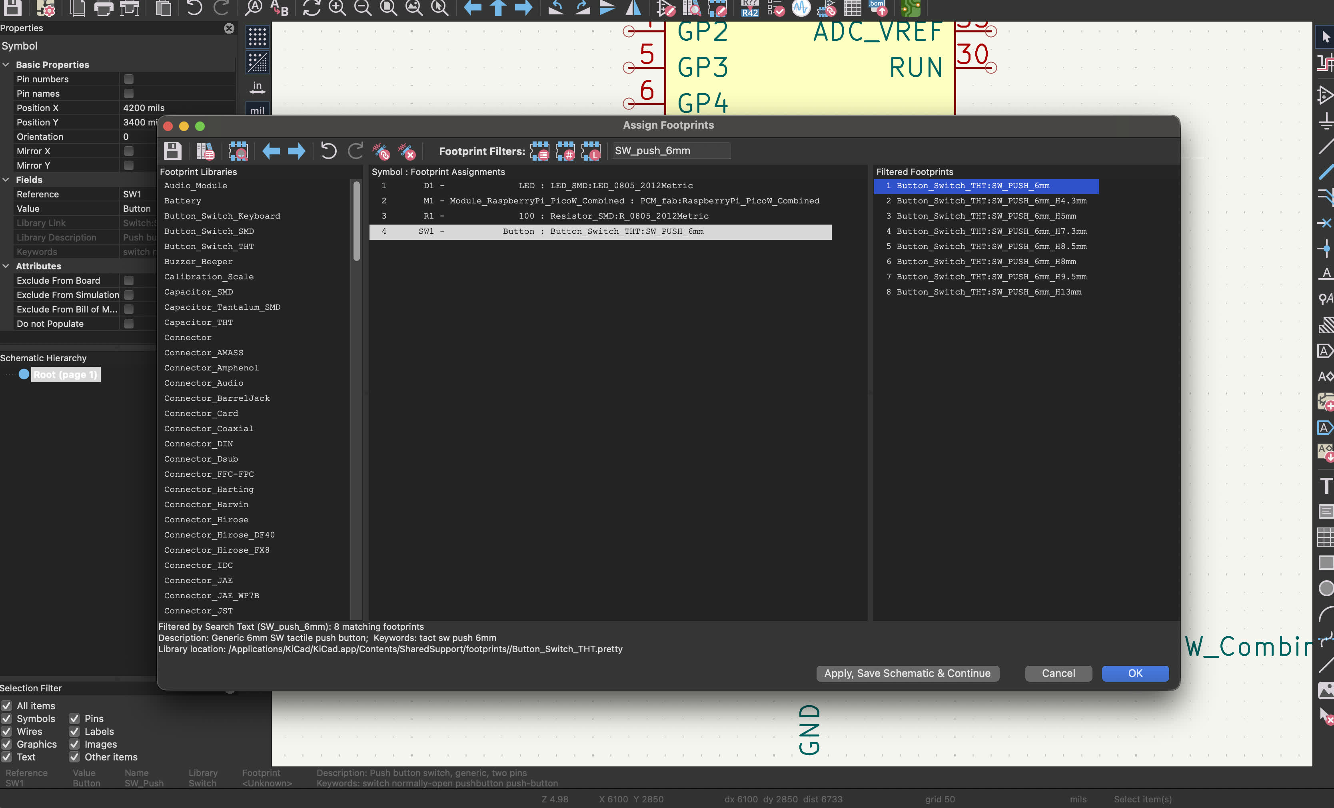Click the SW_push_6mm search text field
1334x808 pixels.
[671, 151]
